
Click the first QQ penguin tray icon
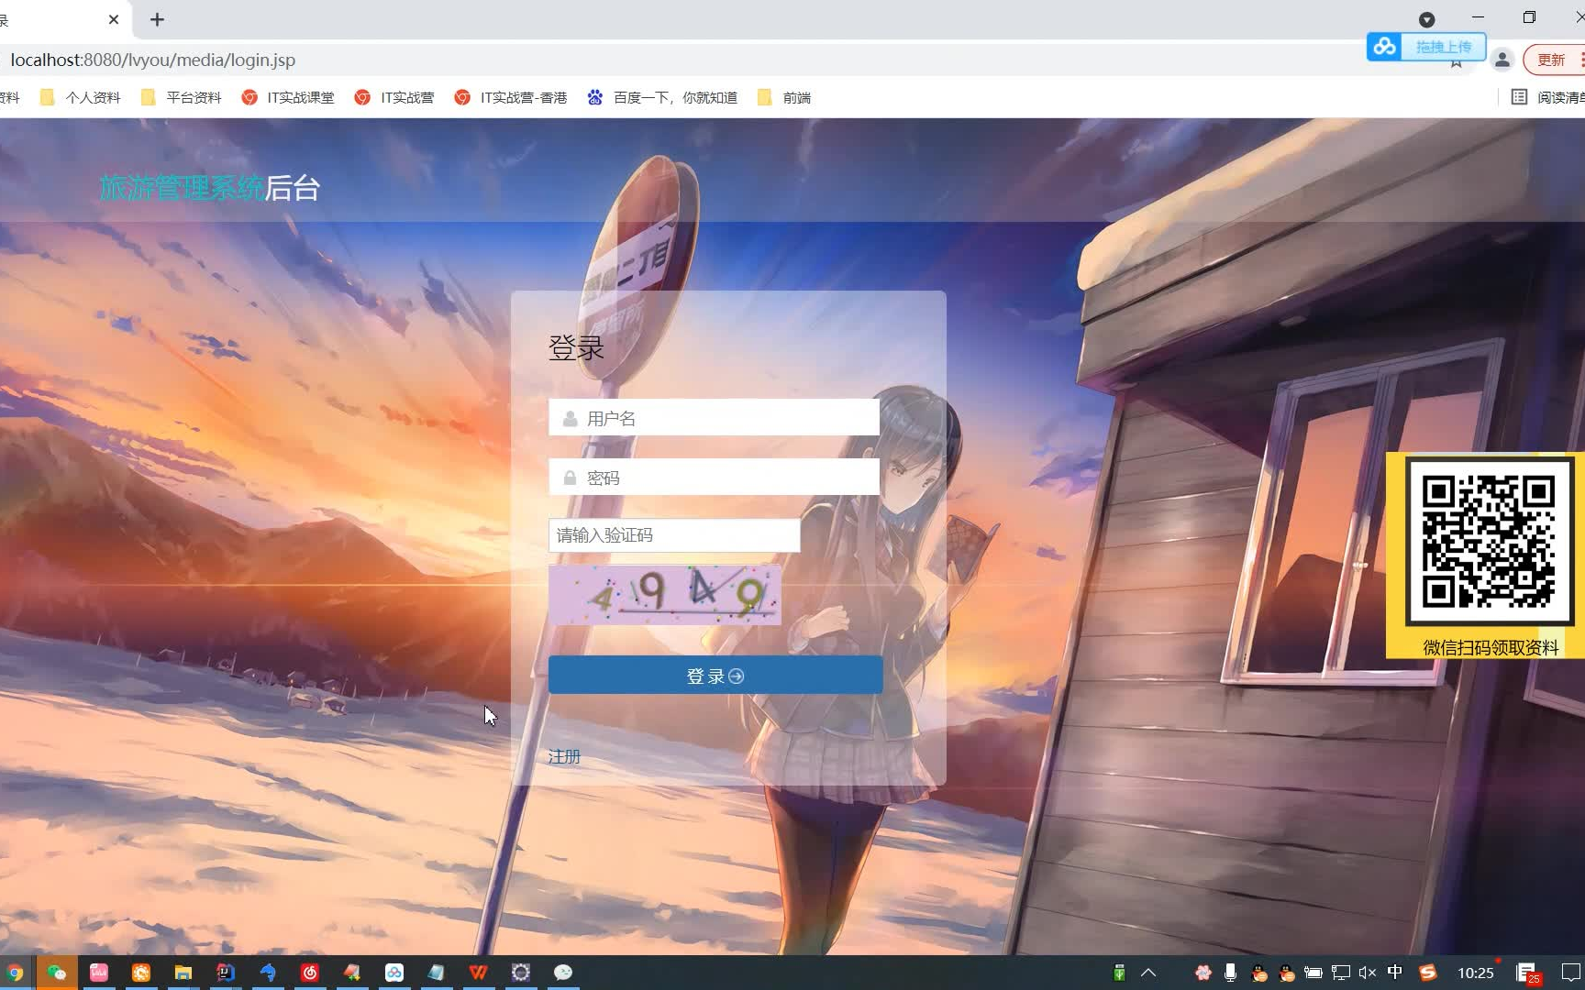click(x=1259, y=973)
